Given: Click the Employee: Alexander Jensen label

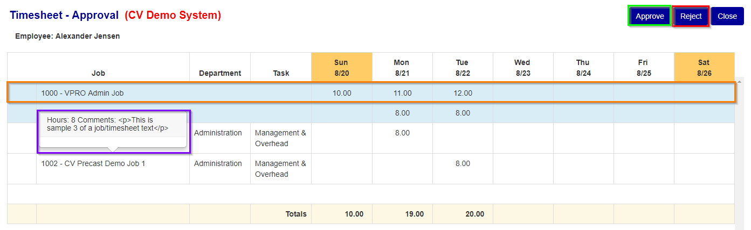Looking at the screenshot, I should 67,36.
